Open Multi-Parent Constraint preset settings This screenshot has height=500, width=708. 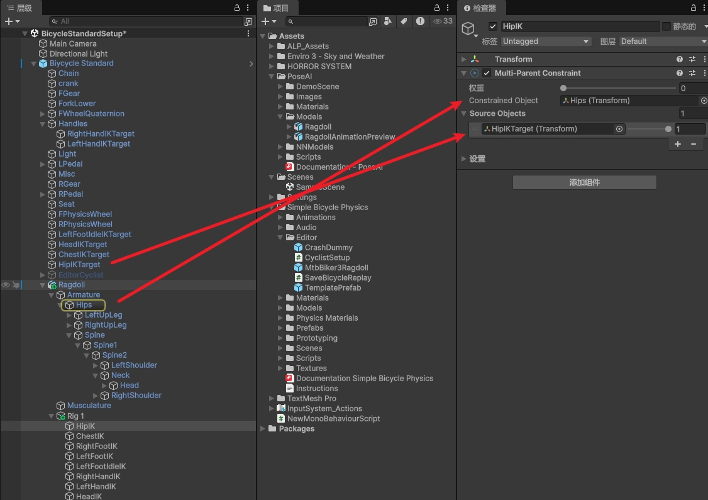[692, 73]
